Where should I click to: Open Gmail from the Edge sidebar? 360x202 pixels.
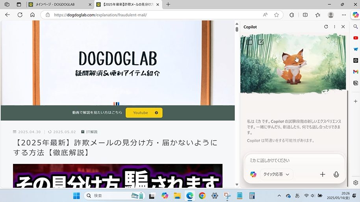tap(356, 72)
